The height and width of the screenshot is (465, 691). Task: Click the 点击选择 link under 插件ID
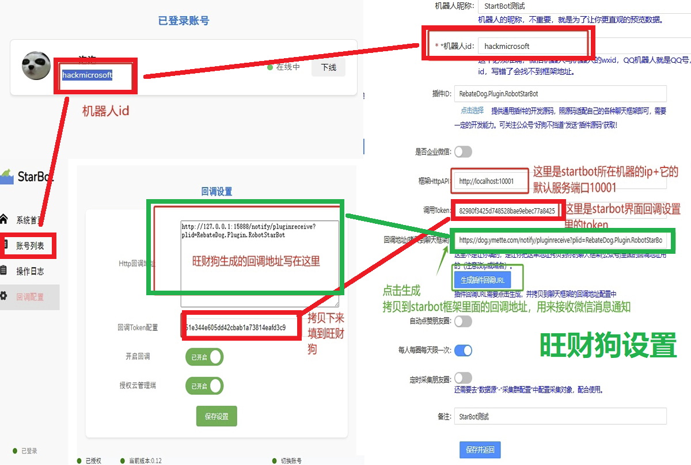pos(472,110)
